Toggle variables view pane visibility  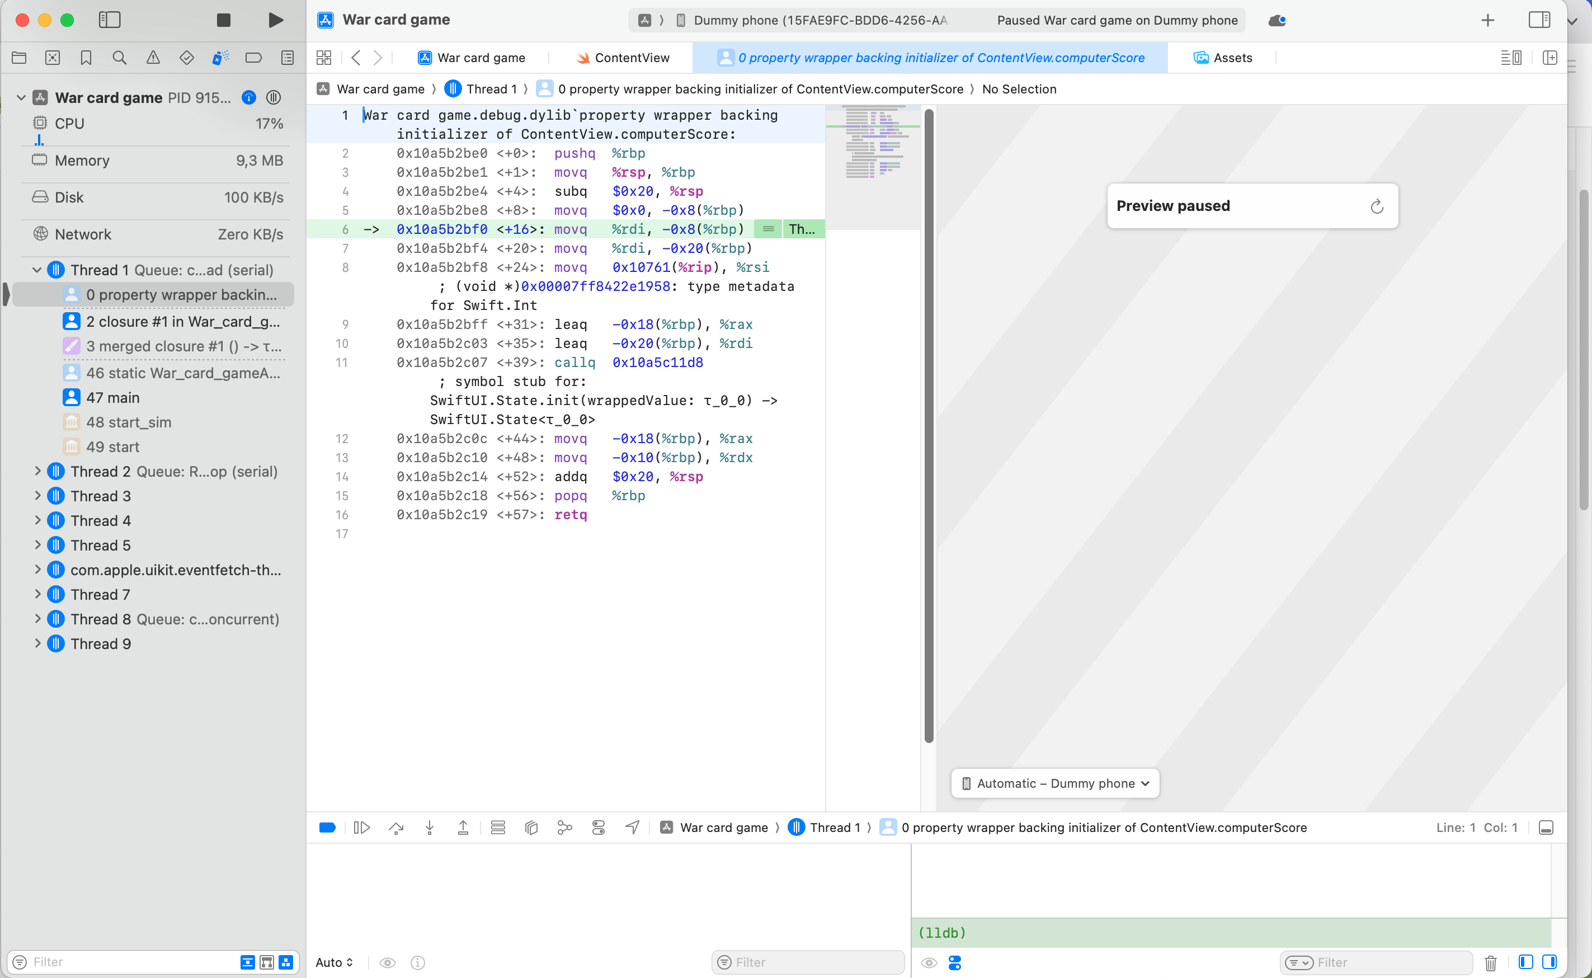pos(1525,962)
